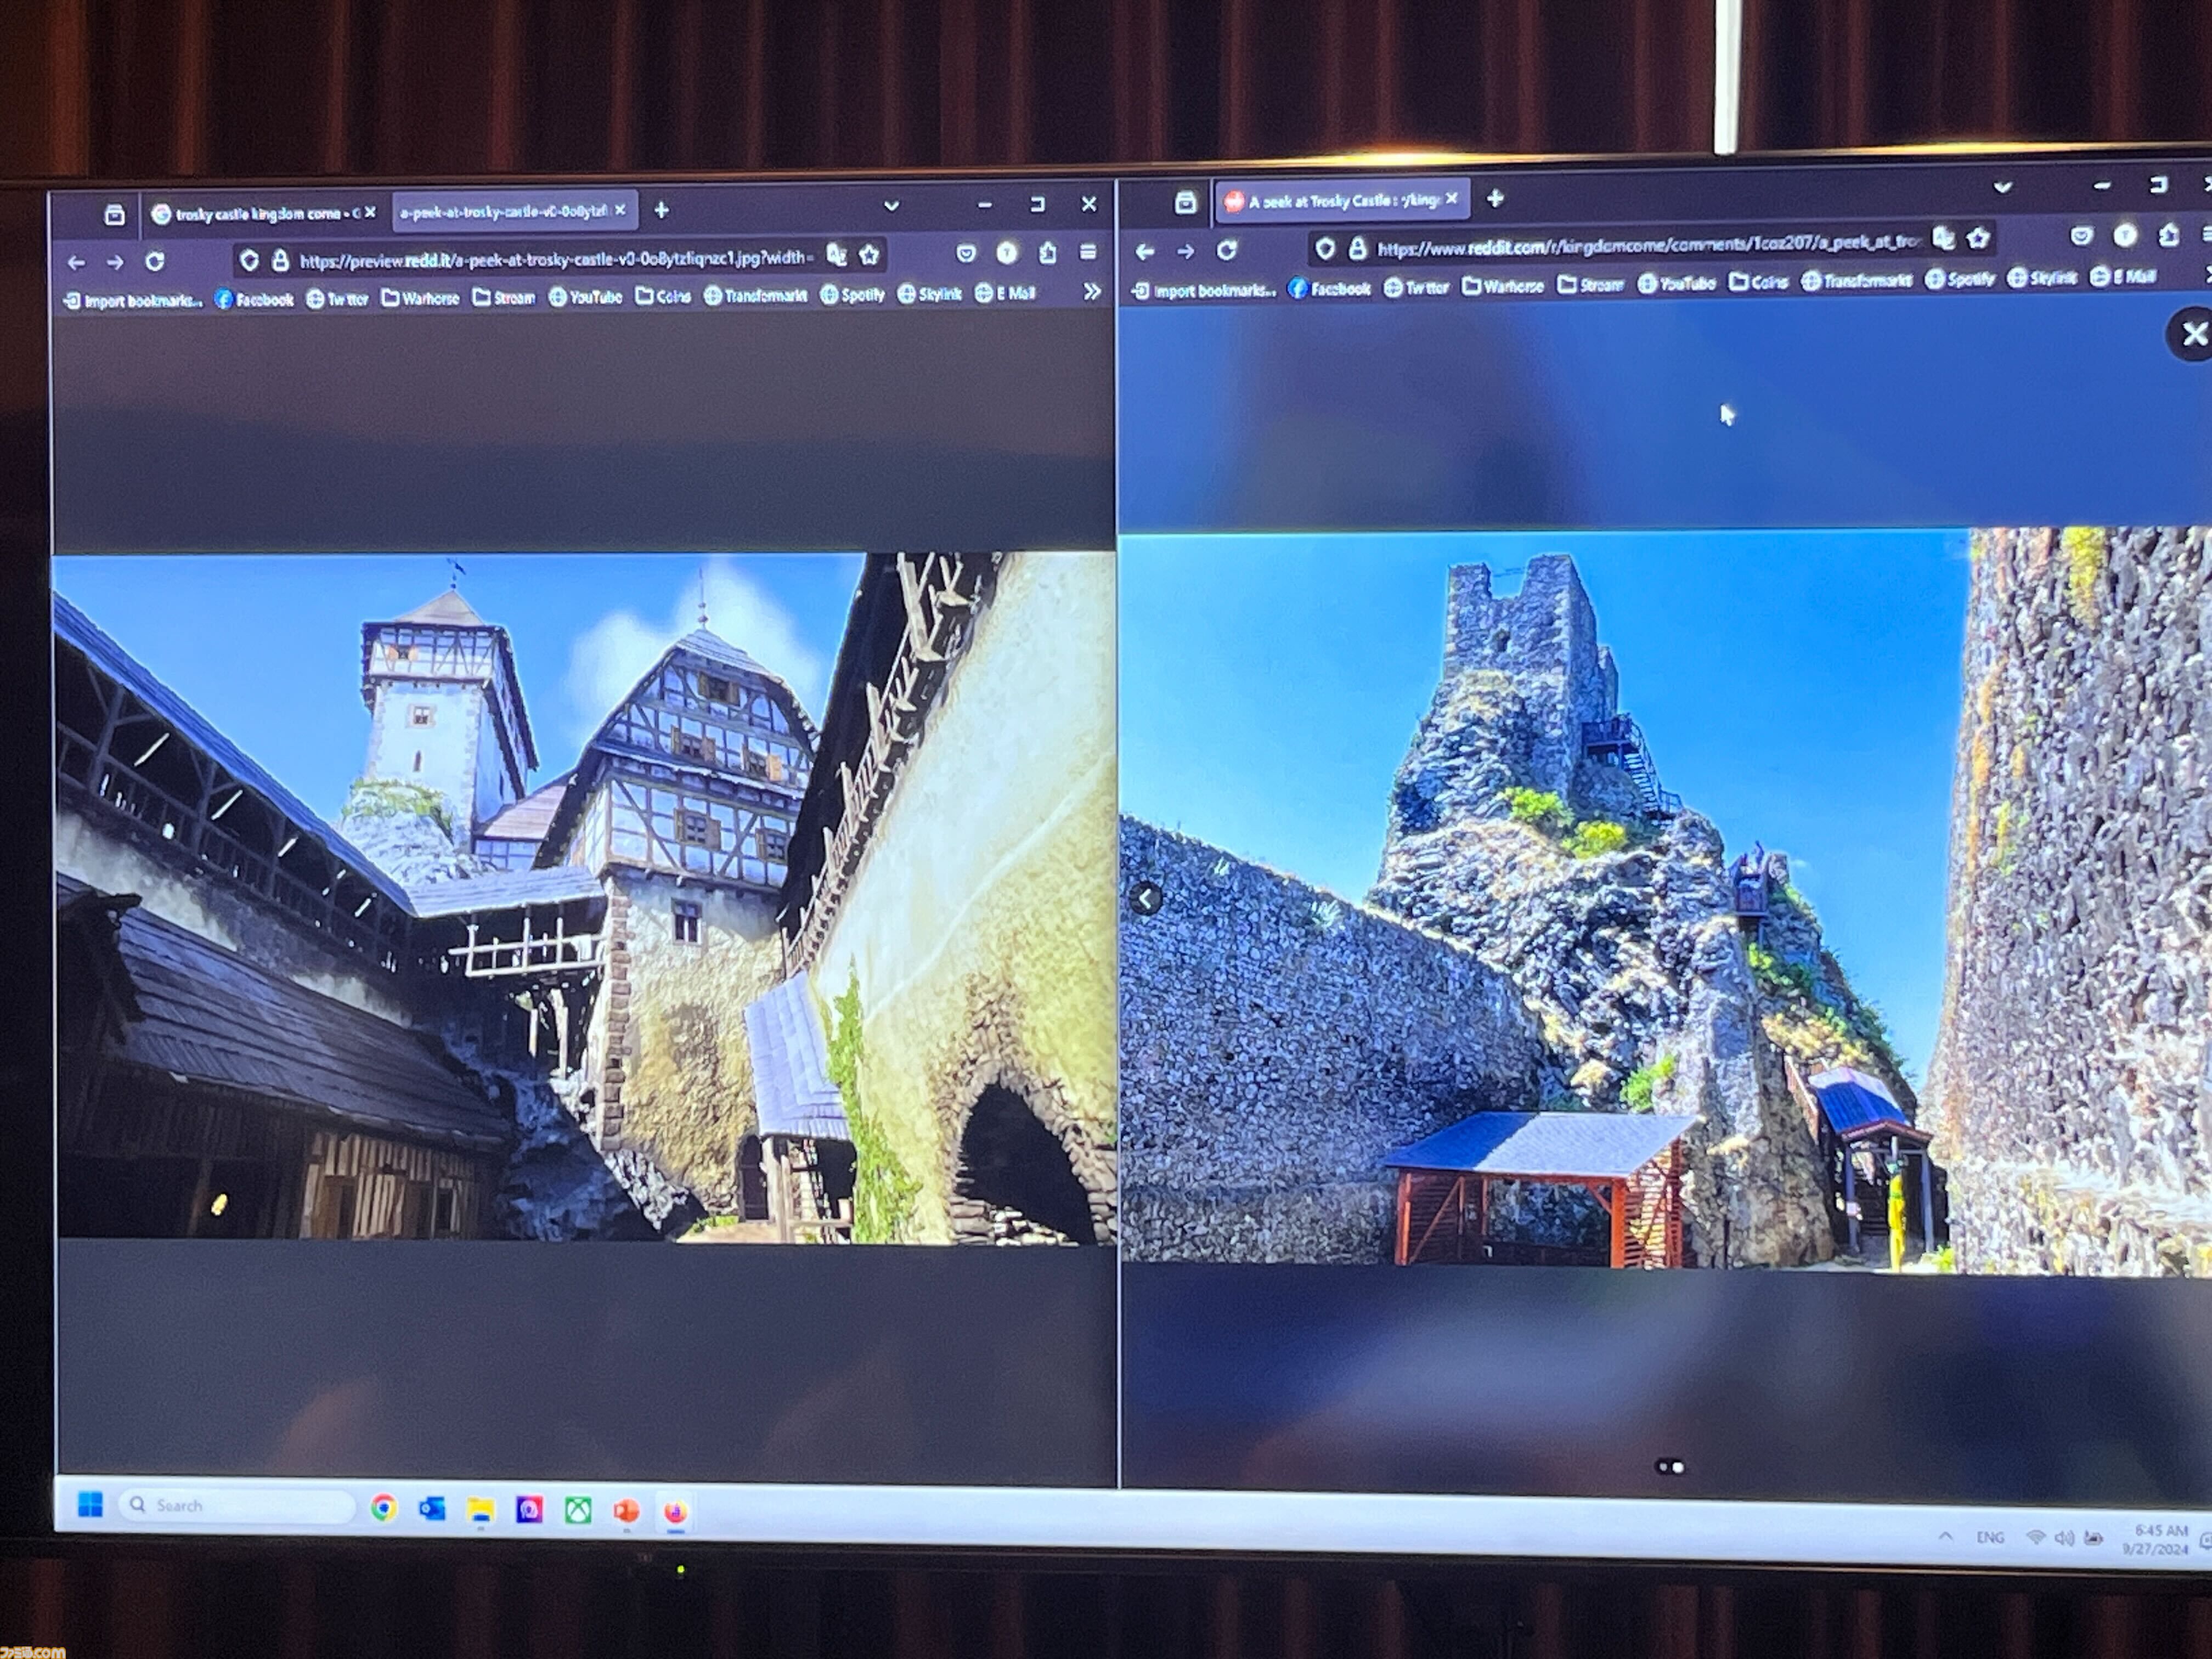Open a new tab in right window

point(1495,198)
